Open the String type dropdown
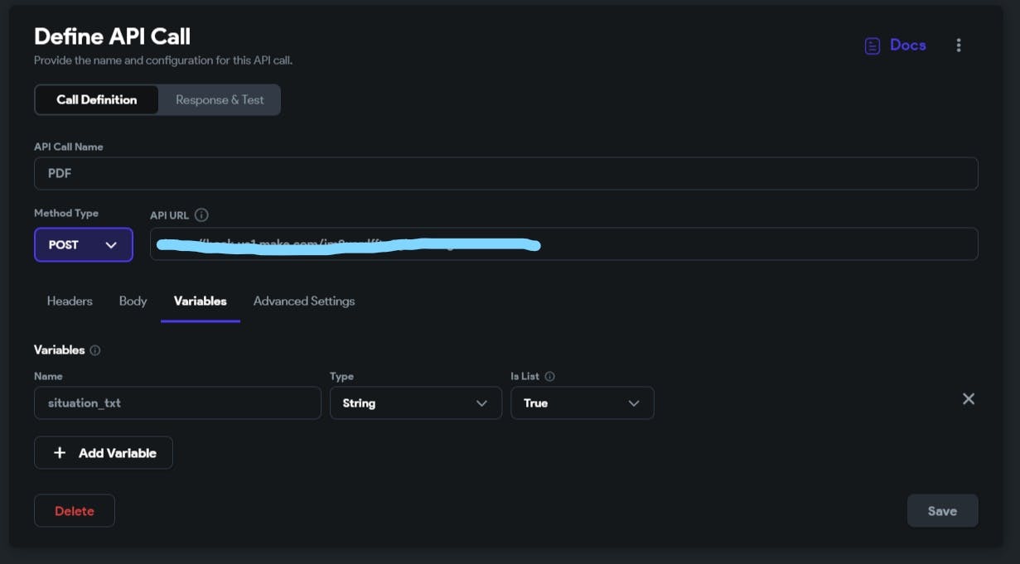Image resolution: width=1020 pixels, height=564 pixels. click(416, 403)
